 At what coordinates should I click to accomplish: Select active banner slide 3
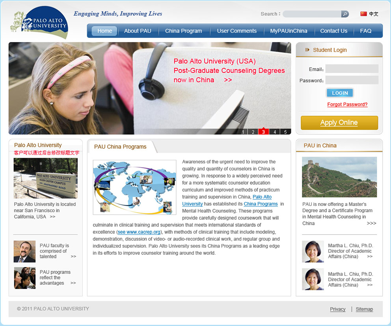click(263, 132)
